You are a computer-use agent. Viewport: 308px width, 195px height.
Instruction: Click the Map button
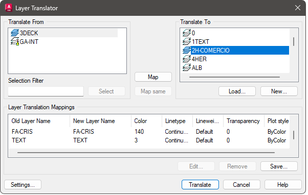coord(153,77)
